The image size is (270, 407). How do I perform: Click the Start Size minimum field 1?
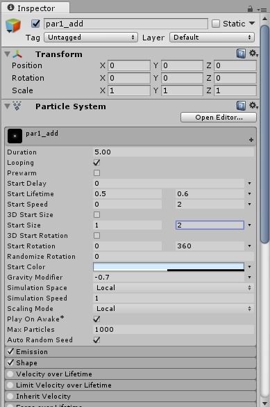127,225
